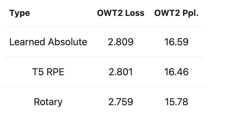Click the loss value 2.759

pyautogui.click(x=121, y=102)
